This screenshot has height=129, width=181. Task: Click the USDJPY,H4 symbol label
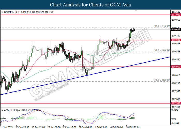click(x=10, y=12)
